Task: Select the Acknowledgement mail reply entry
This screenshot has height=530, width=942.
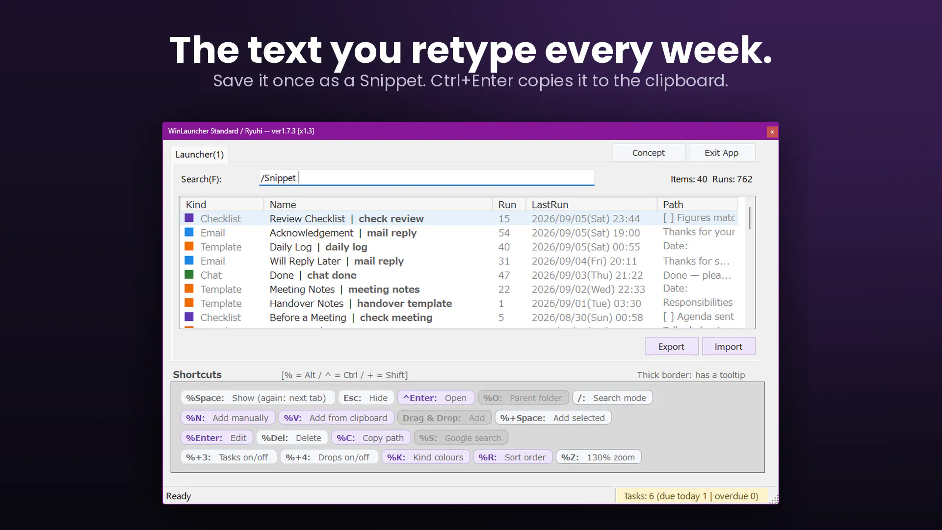Action: tap(343, 233)
